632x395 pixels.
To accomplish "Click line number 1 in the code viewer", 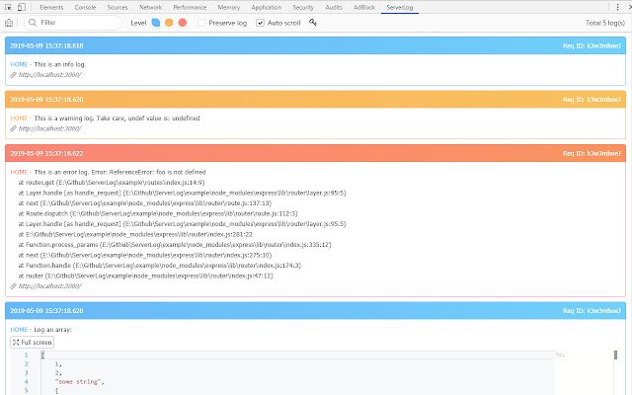I will [x=26, y=355].
